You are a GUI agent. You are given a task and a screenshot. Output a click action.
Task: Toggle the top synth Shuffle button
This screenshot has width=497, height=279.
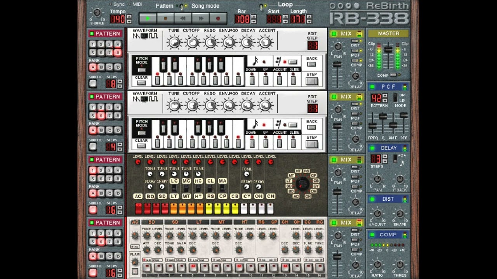(x=93, y=83)
